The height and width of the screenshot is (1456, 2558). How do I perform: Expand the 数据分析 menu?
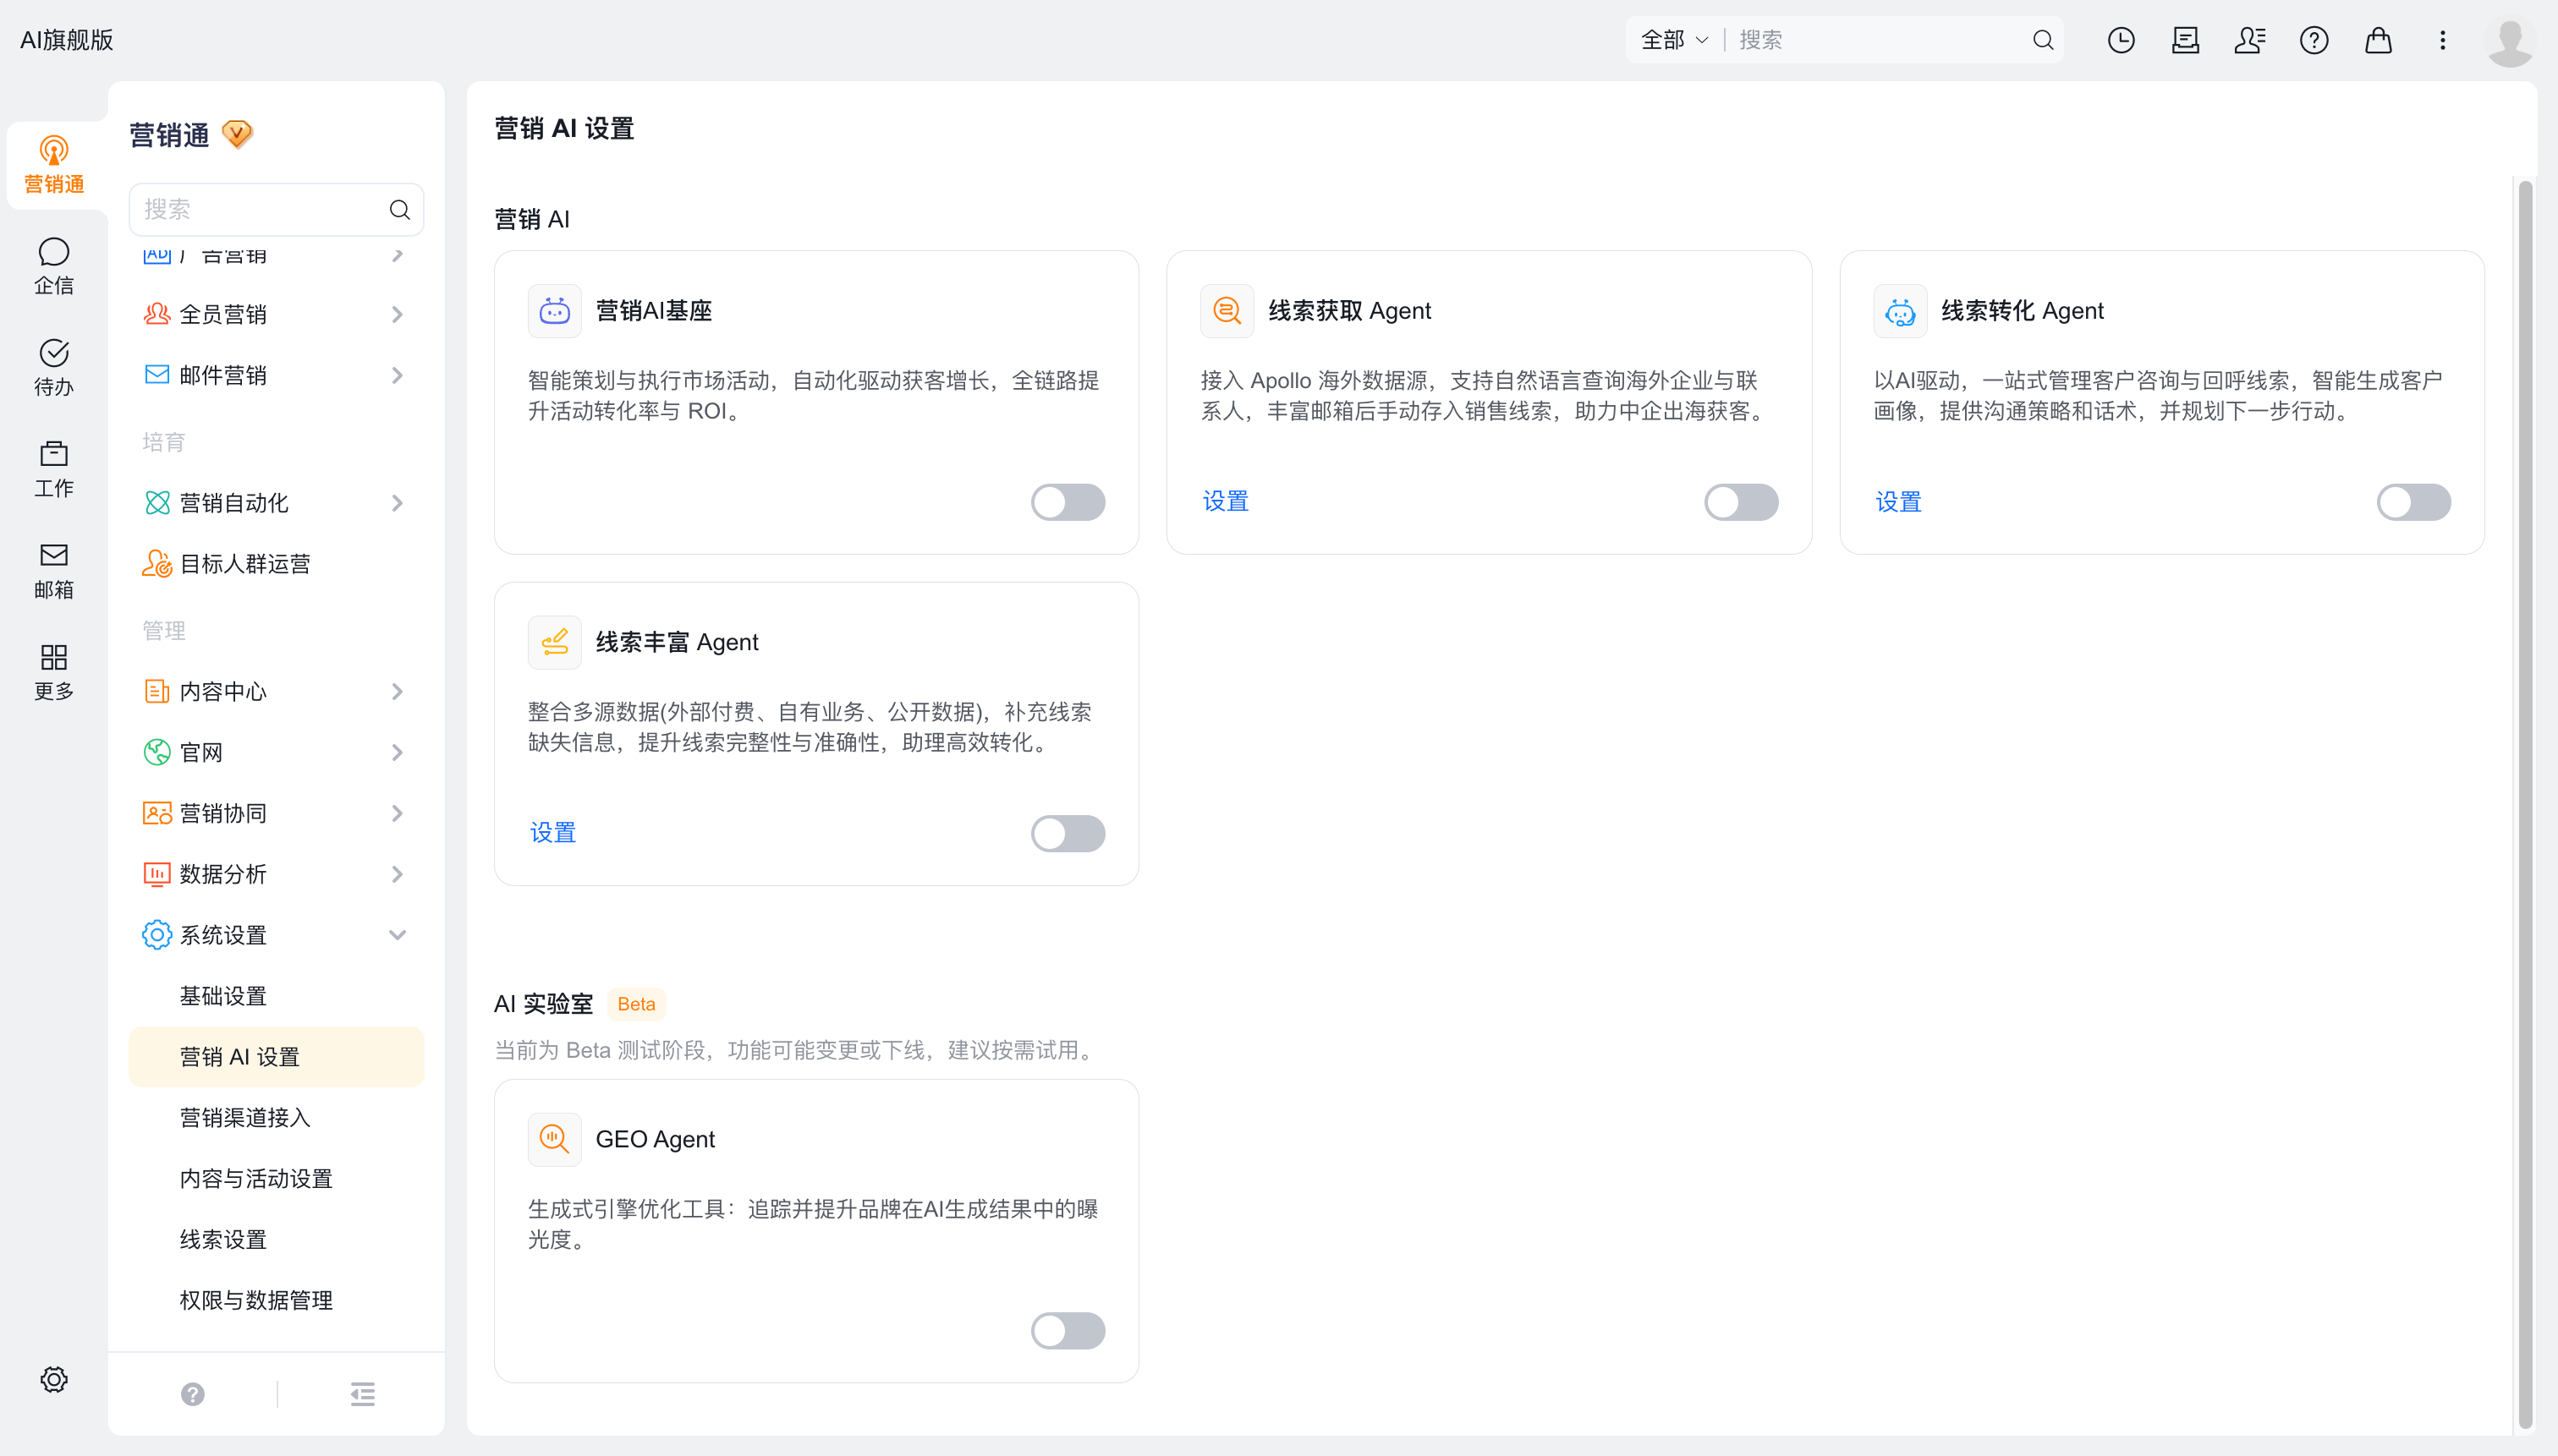click(276, 874)
